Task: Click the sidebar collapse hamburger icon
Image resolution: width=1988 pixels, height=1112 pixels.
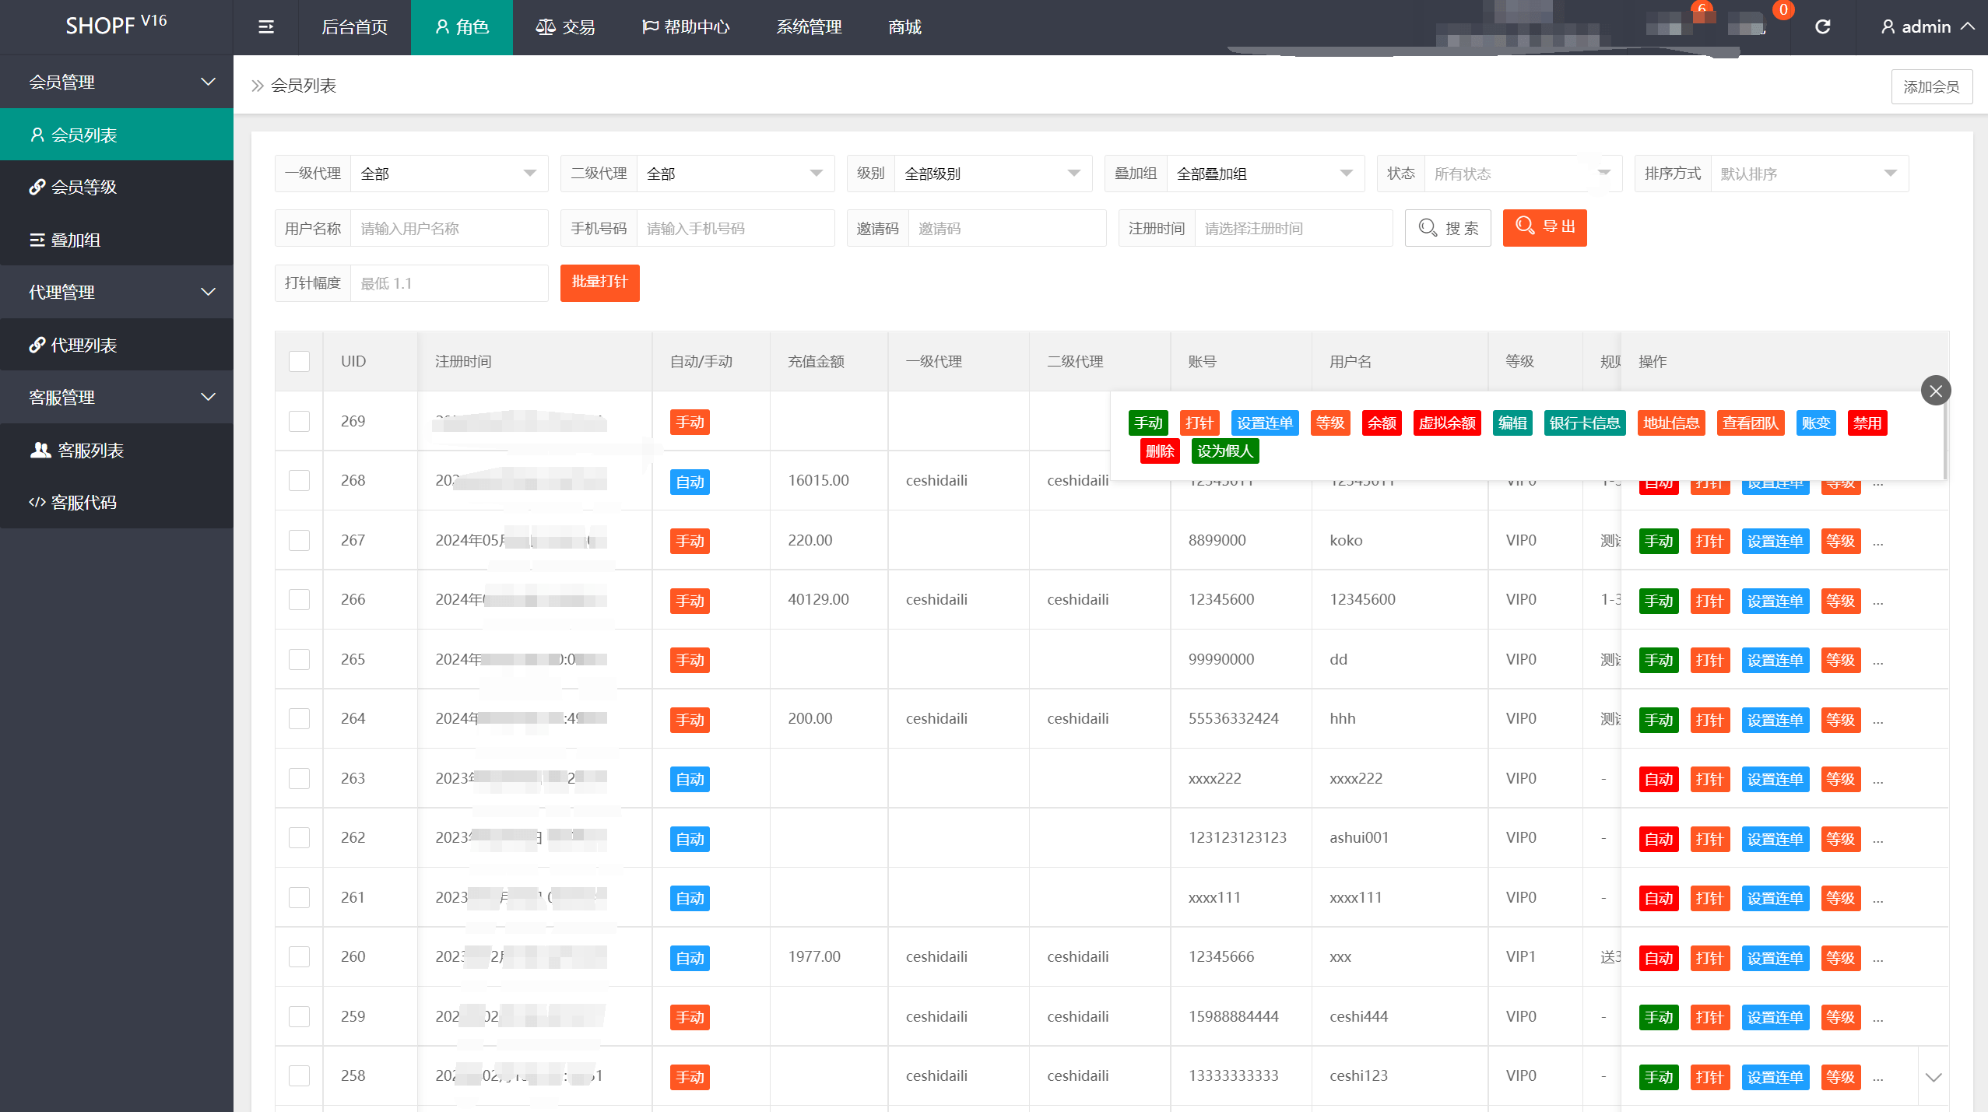Action: point(265,27)
